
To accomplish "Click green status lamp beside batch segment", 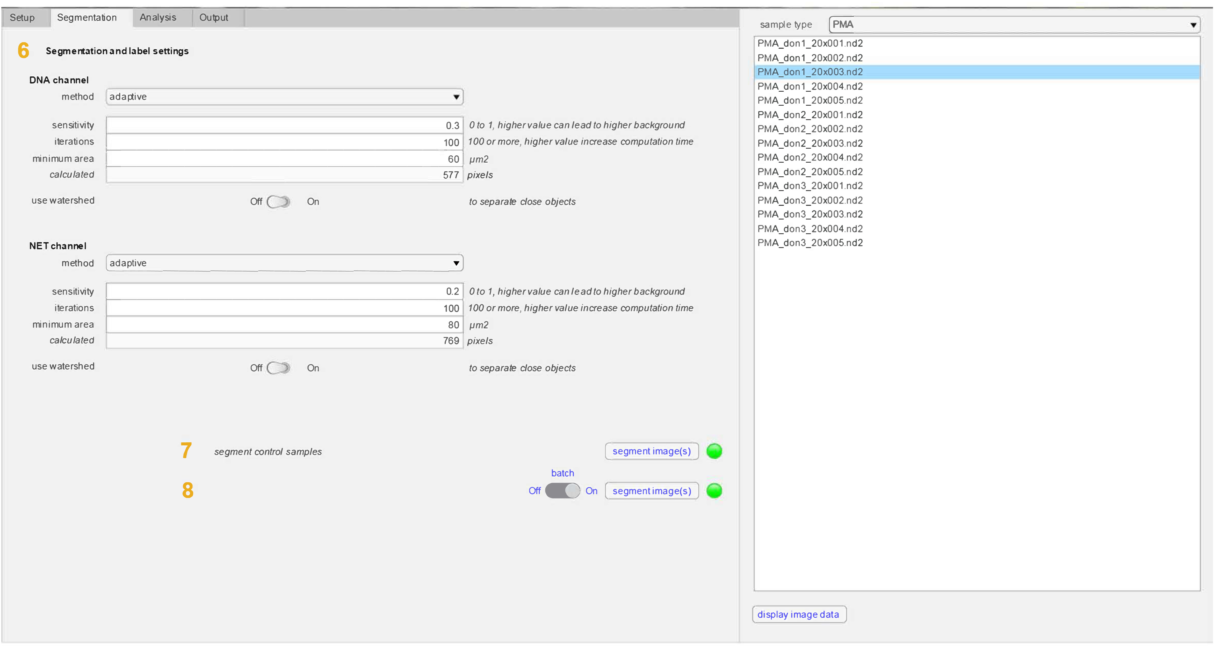I will [x=714, y=491].
